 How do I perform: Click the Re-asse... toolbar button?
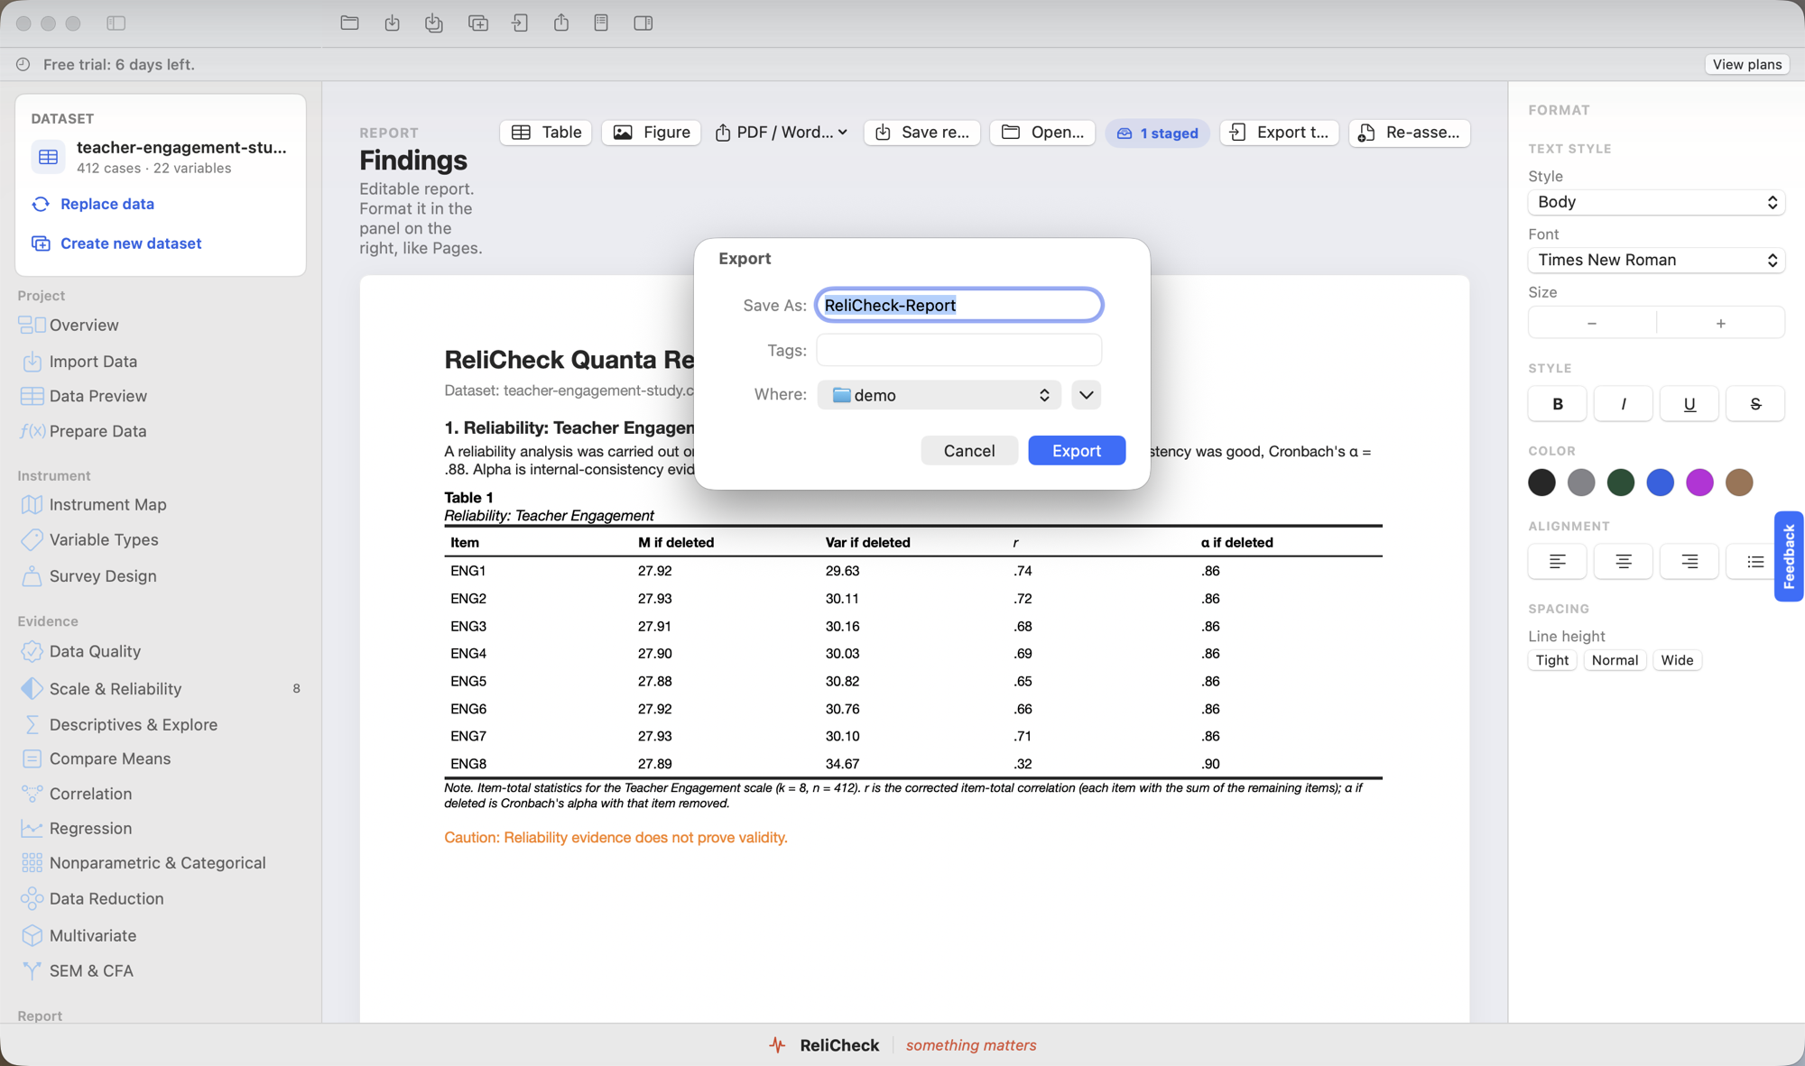click(x=1410, y=133)
